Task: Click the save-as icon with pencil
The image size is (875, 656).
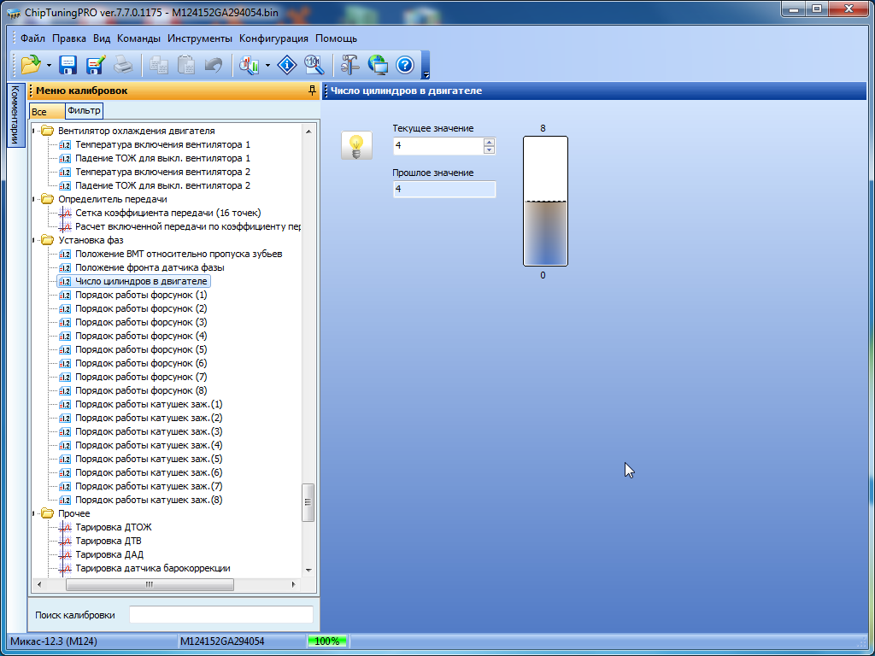Action: click(95, 64)
